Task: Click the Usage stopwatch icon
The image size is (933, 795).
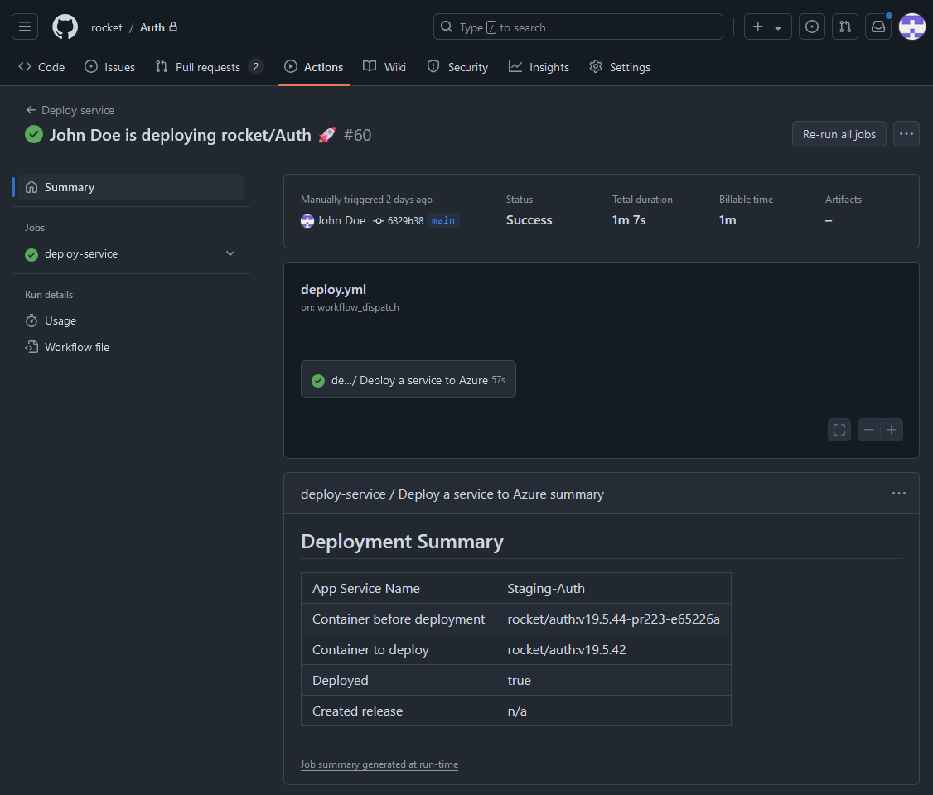Action: (31, 320)
